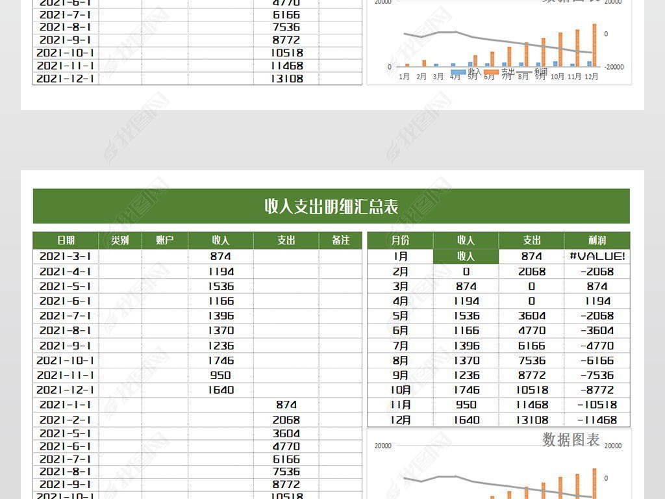This screenshot has width=665, height=499.
Task: Select the 12月 label in summary table
Action: tap(400, 420)
